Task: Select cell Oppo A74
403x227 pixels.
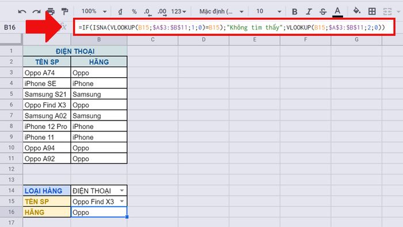Action: [47, 73]
